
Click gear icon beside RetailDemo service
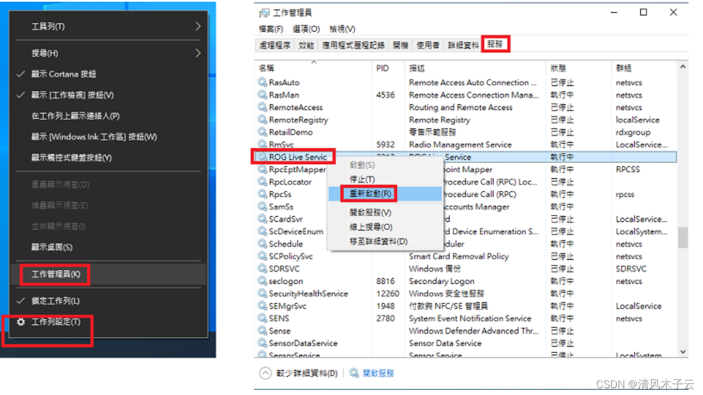pos(262,132)
